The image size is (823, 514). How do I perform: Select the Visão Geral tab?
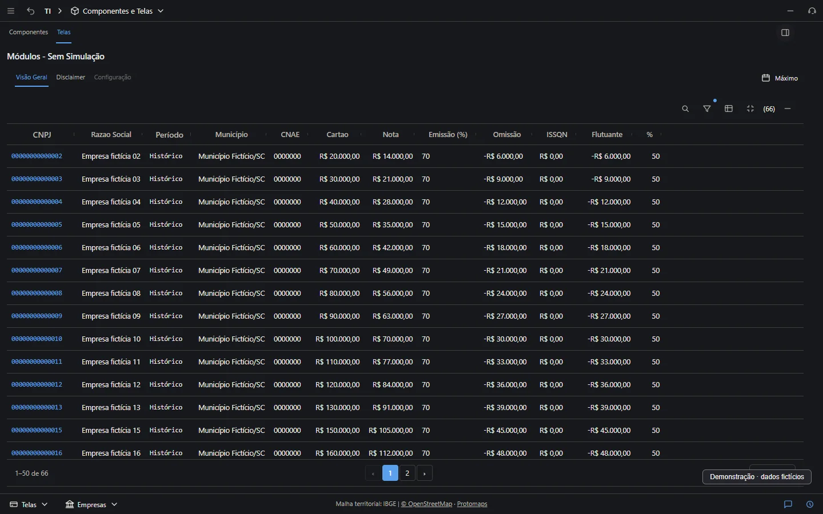[x=31, y=77]
